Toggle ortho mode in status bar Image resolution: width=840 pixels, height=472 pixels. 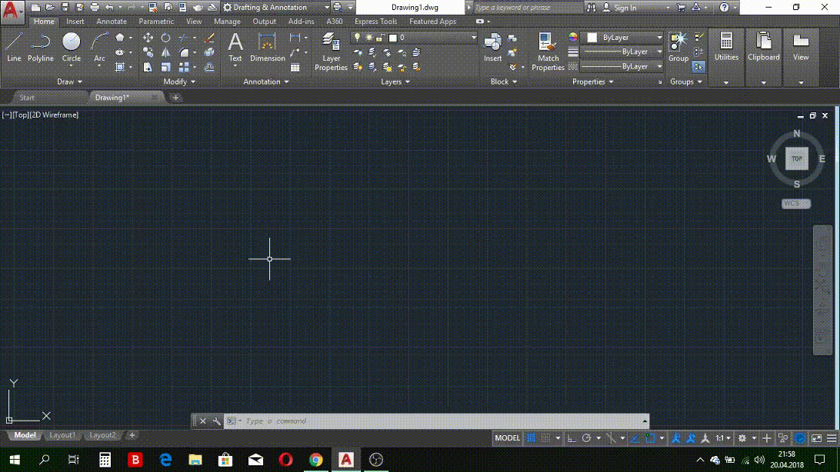coord(572,438)
